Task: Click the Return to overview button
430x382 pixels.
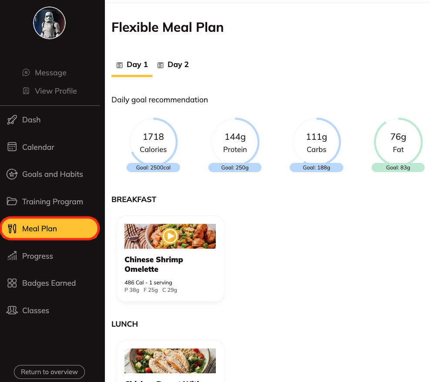Action: (49, 372)
